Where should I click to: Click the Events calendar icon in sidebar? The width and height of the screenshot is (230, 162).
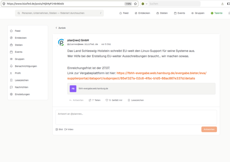click(x=11, y=52)
